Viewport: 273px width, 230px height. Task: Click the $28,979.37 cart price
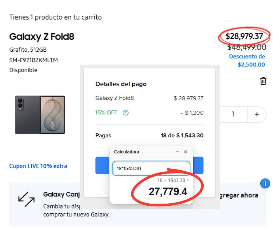point(244,36)
